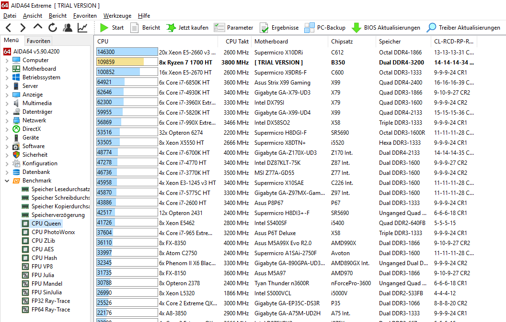
Task: Click the forward navigation arrow
Action: tap(23, 28)
